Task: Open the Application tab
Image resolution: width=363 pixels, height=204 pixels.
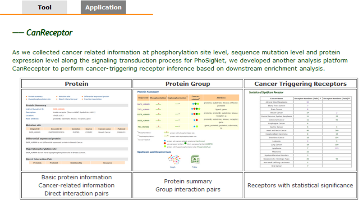Action: (x=103, y=7)
